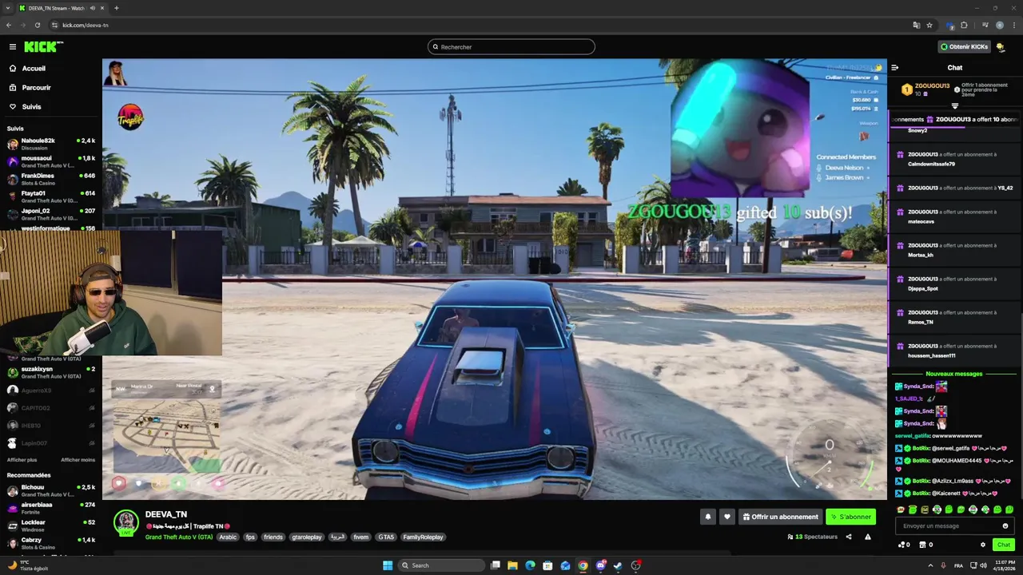Open Chrome tab search dropdown
Screen dimensions: 1023x575
[x=9, y=8]
